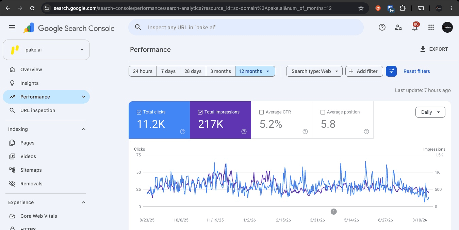
Task: Open Overview in the sidebar
Action: coord(46,70)
